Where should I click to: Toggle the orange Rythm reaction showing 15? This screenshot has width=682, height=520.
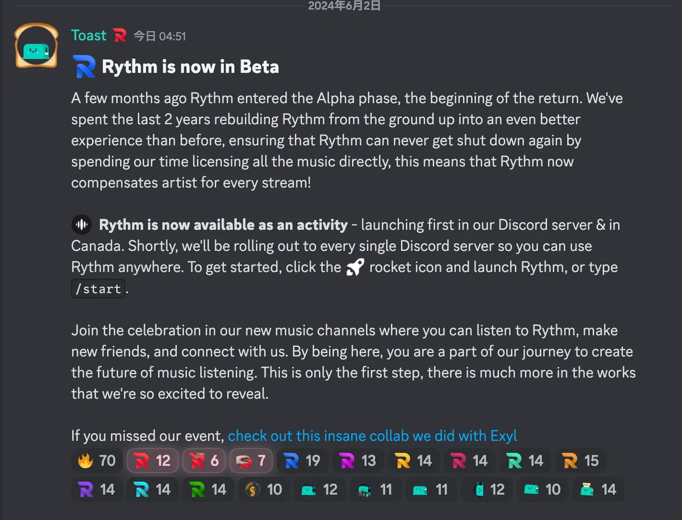[581, 460]
